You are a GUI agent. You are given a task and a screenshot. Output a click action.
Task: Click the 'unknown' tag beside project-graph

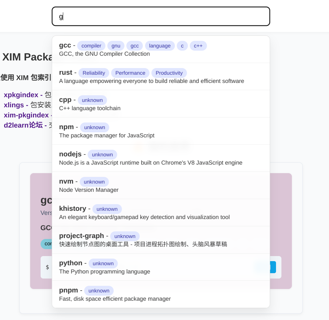pyautogui.click(x=125, y=236)
